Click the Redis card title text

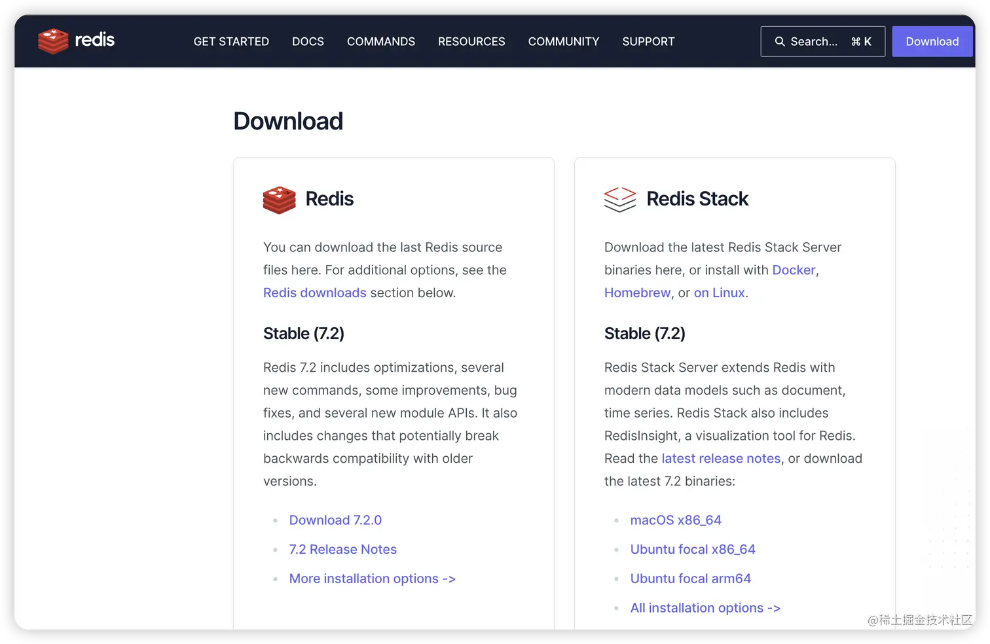click(x=329, y=199)
